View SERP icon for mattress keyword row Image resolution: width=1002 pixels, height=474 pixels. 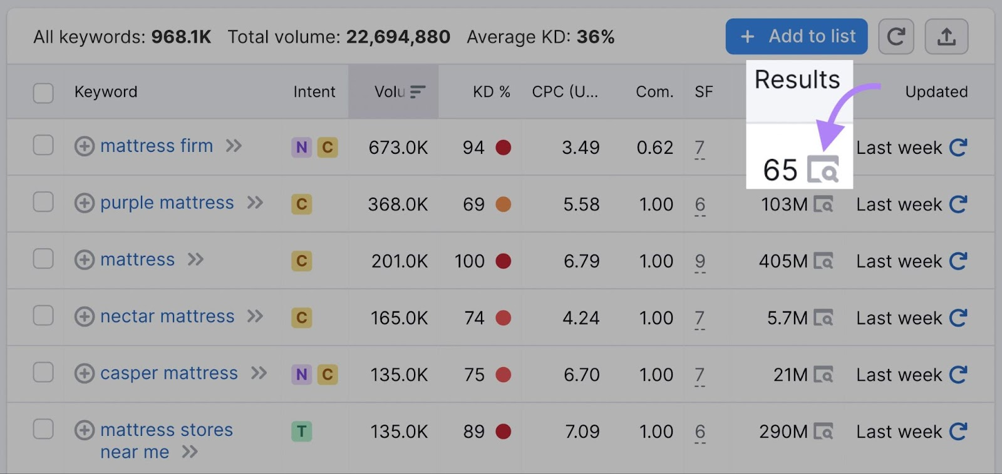tap(824, 261)
